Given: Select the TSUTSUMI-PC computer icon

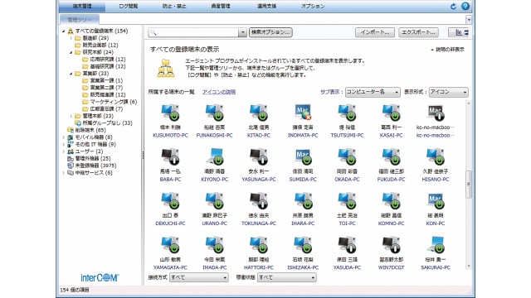Looking at the screenshot, I should (x=347, y=113).
